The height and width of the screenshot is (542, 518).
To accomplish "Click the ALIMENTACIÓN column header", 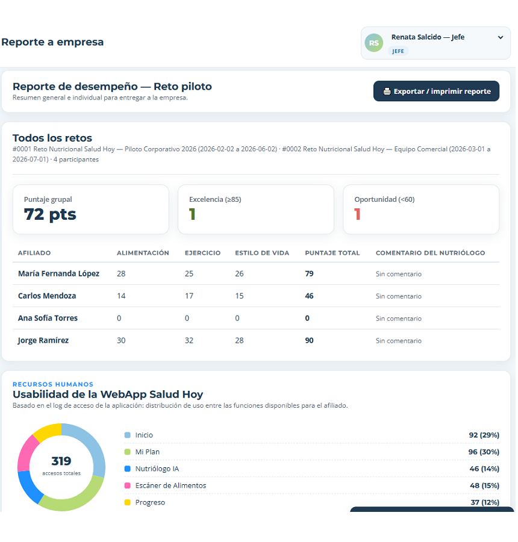I will coord(143,253).
